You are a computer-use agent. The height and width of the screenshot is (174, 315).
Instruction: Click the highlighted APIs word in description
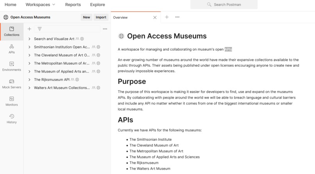228,49
